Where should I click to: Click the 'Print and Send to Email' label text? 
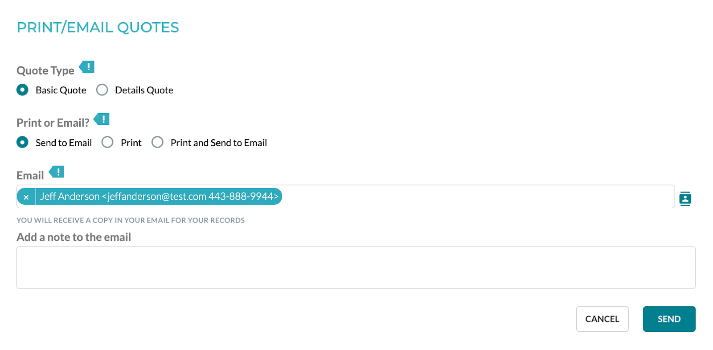coord(219,143)
